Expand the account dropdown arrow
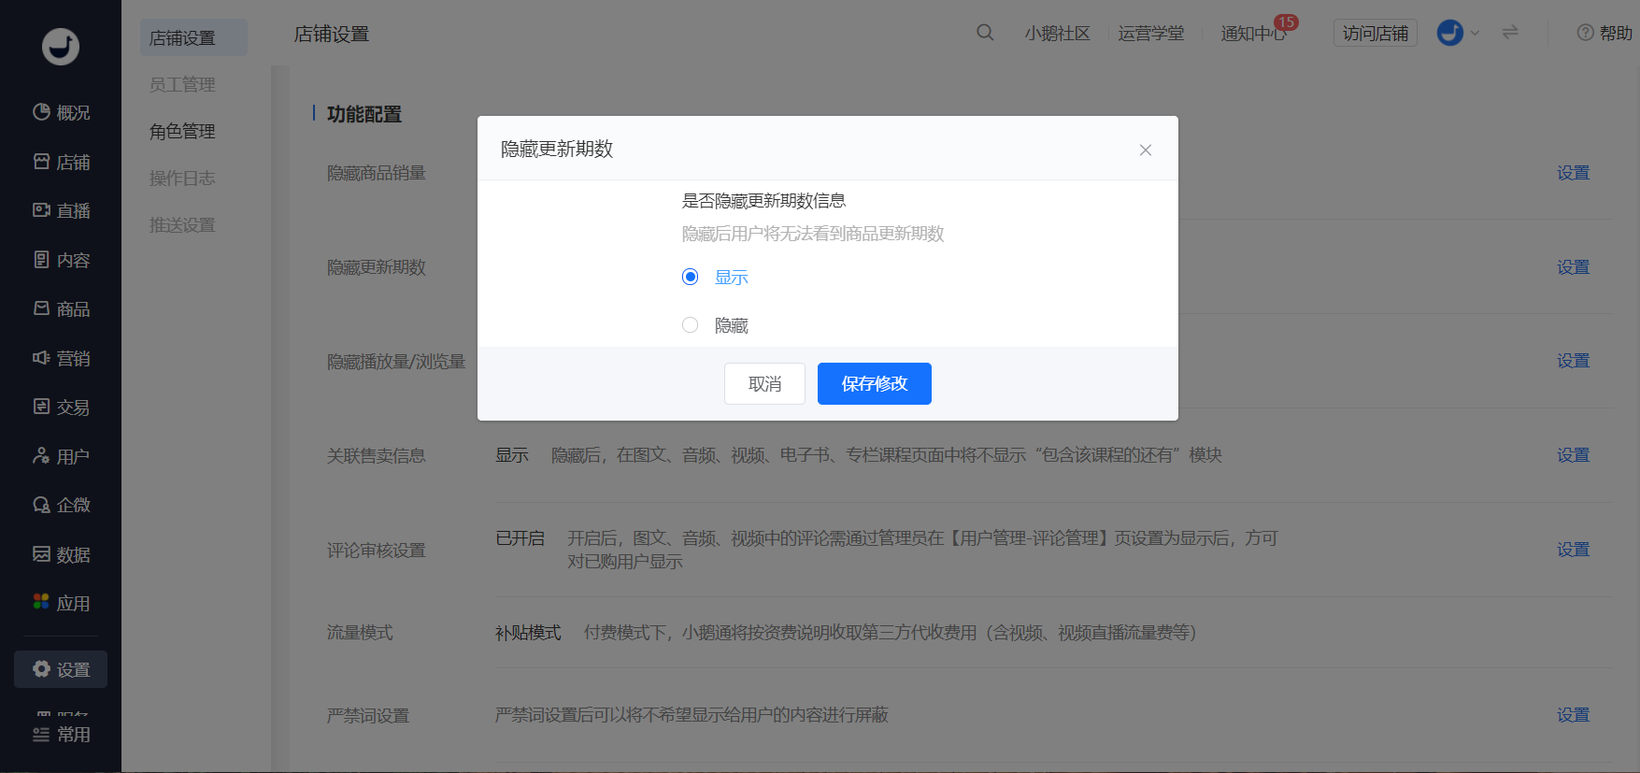Screen dimensions: 1640x773 [1475, 33]
